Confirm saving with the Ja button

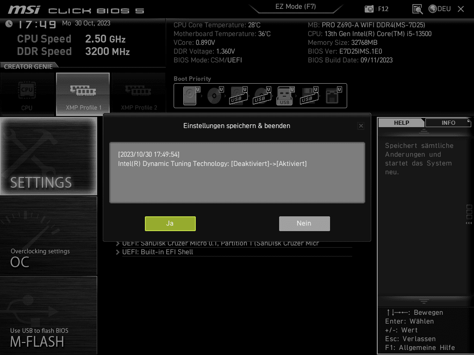[170, 223]
